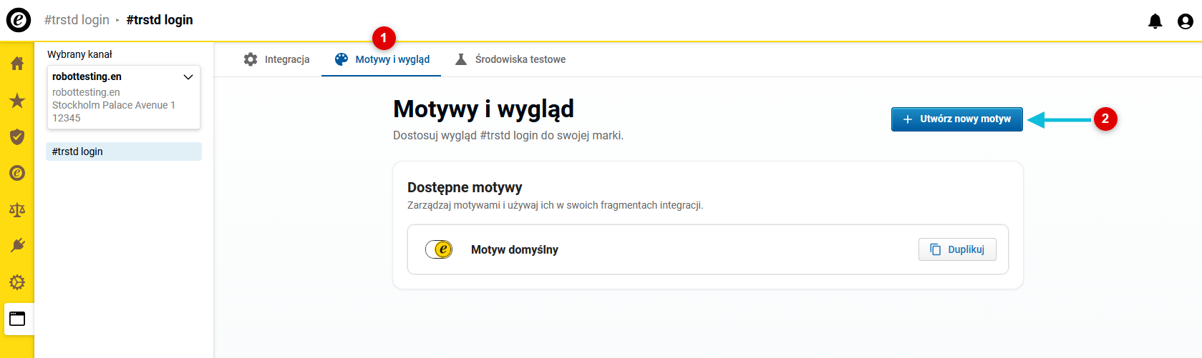Click the Stockholm Palace Avenue 1 address
1202x358 pixels.
[x=114, y=105]
